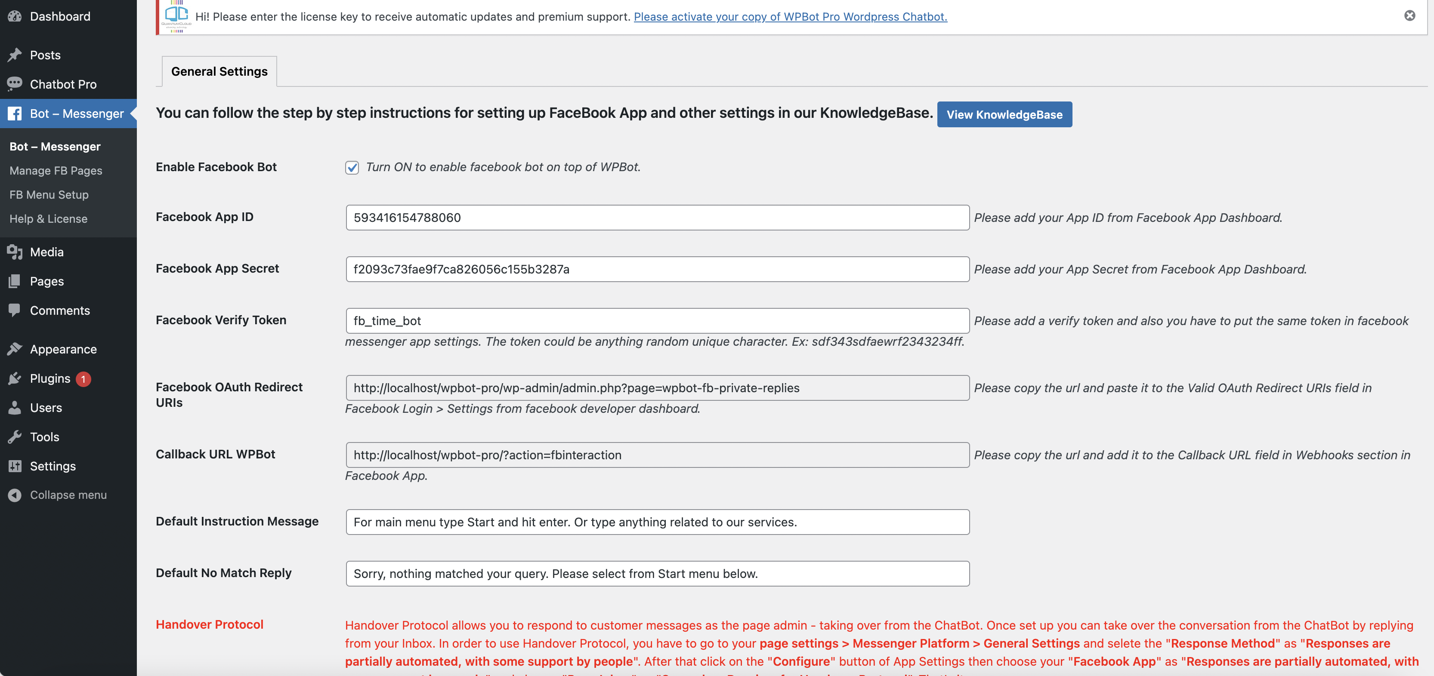Open Manage FB Pages submenu item
Screen dimensions: 1434x676
tap(56, 170)
